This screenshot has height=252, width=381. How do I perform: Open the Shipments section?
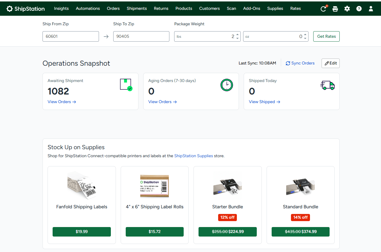point(137,8)
